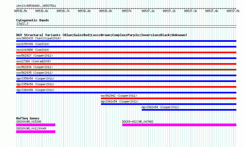
Task: Click the 13q32.3 band label
Action: [22, 24]
